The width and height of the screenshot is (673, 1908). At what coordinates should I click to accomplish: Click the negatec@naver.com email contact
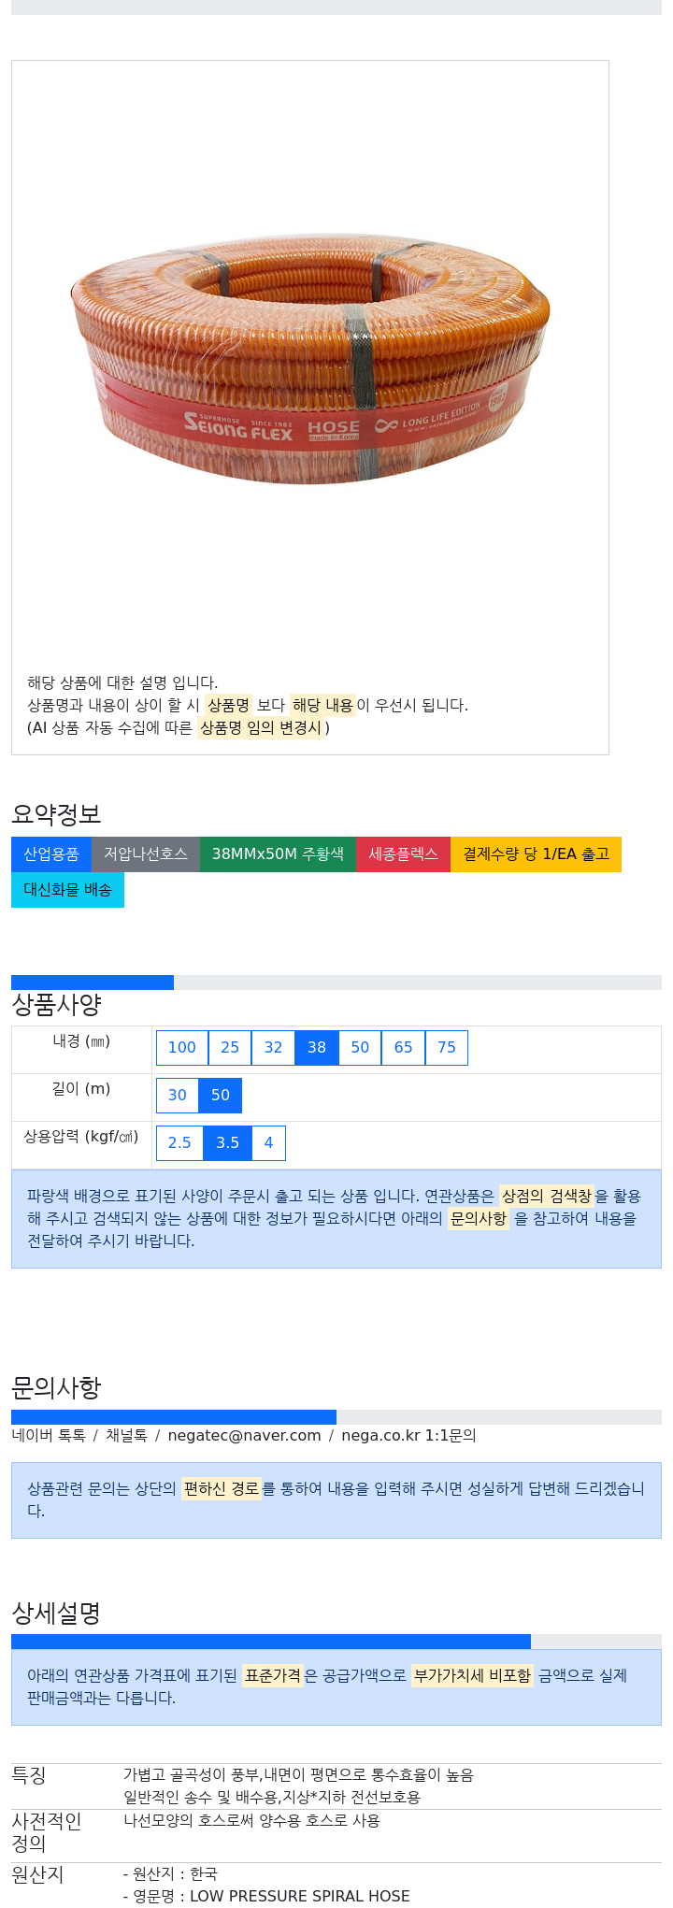[244, 1436]
